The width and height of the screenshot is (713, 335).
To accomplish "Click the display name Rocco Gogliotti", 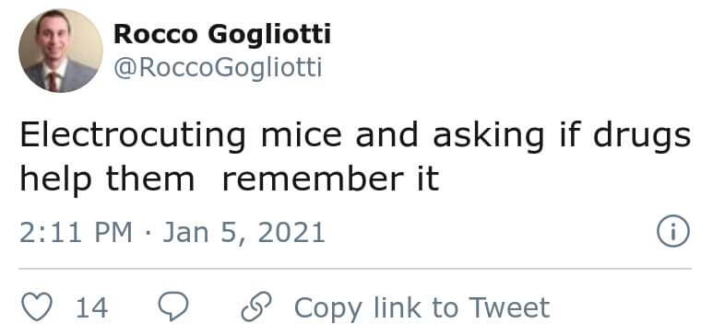I will 222,35.
